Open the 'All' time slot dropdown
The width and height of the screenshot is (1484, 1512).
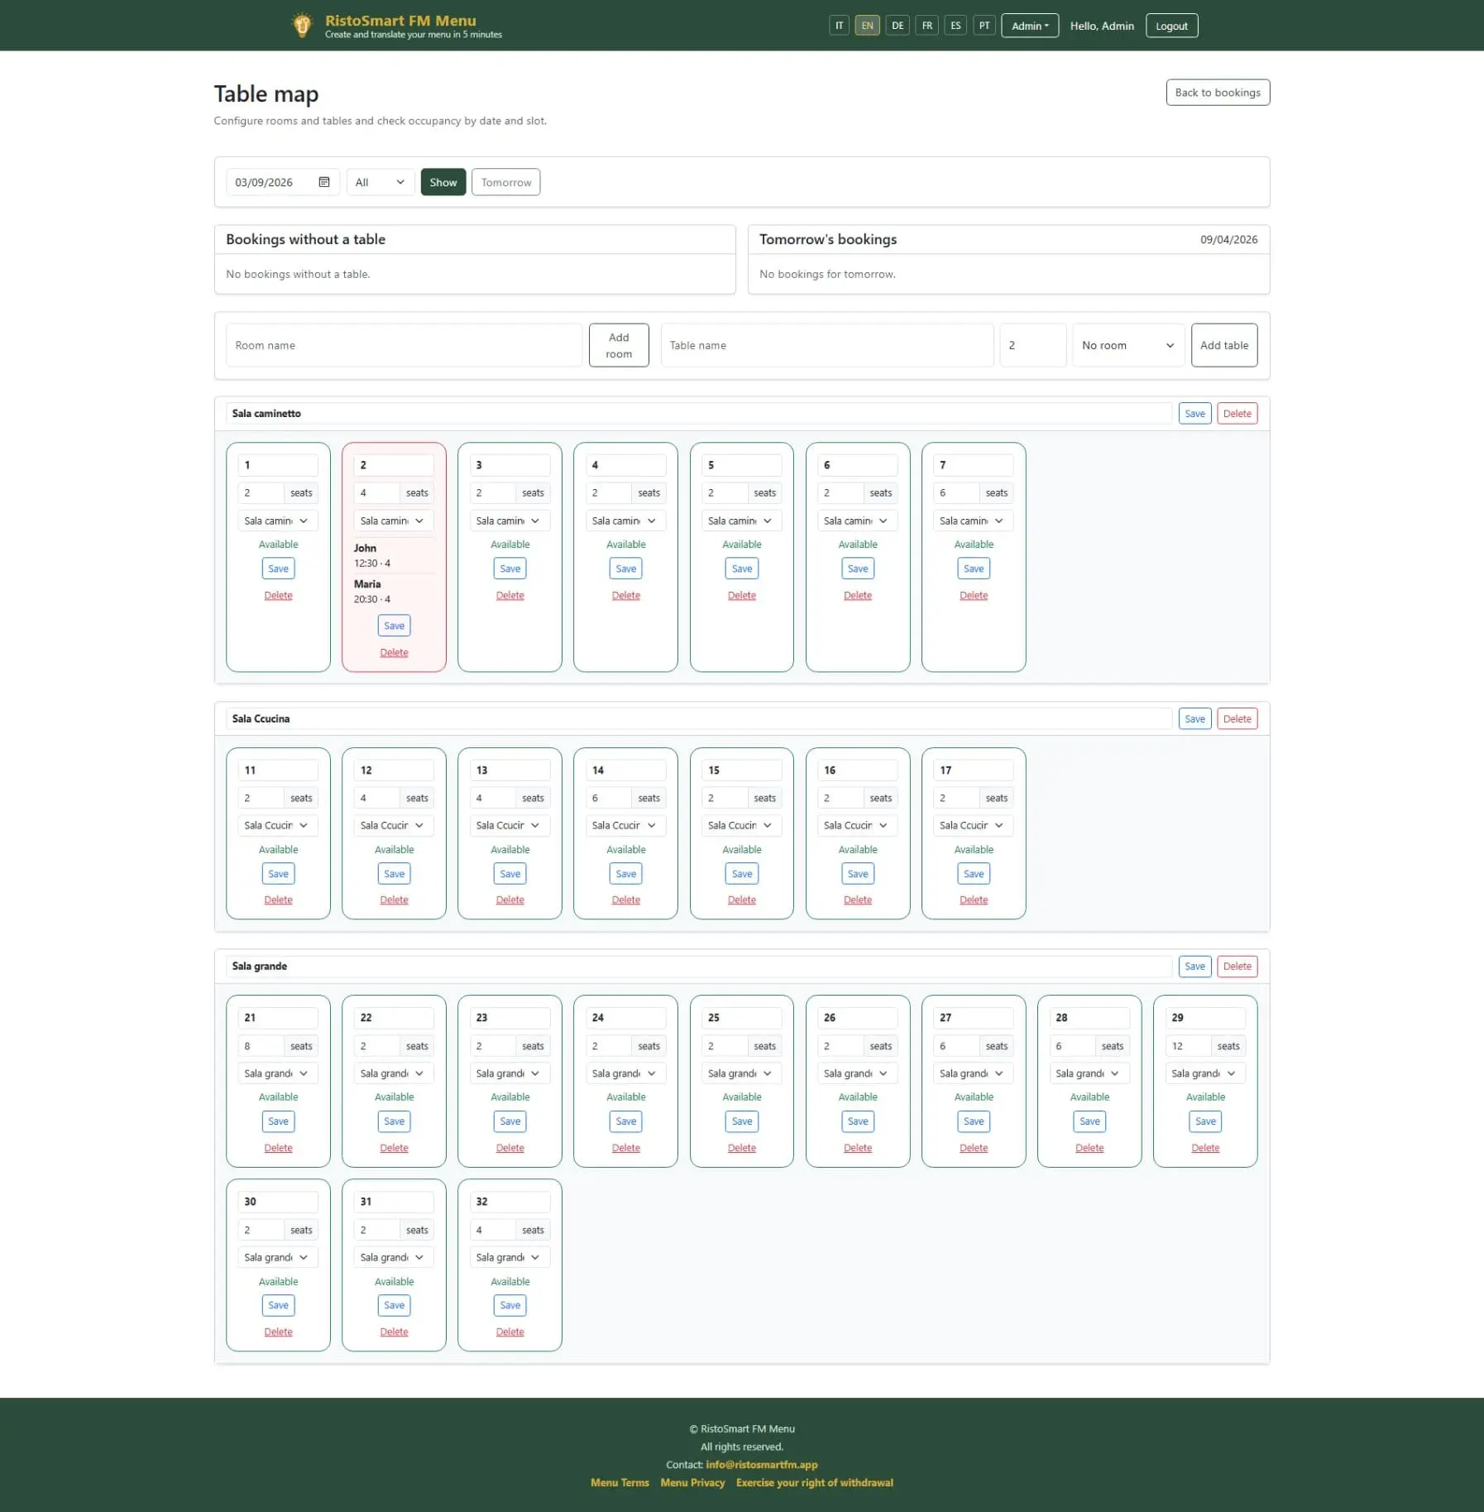(381, 182)
